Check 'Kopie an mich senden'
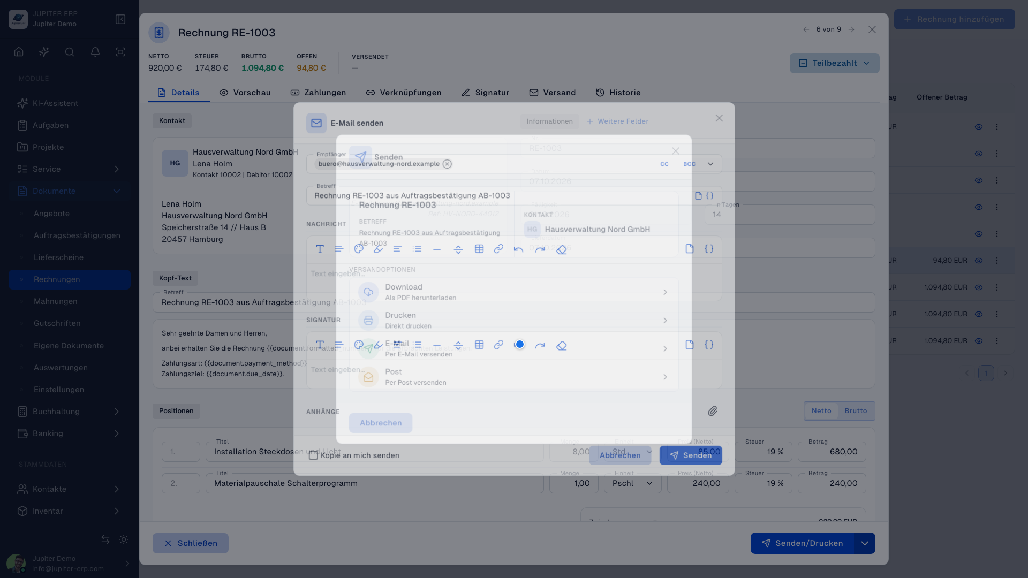 pyautogui.click(x=313, y=455)
